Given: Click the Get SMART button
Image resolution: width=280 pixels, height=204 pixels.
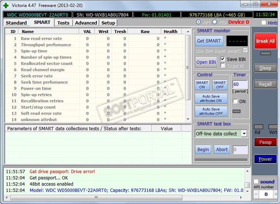Looking at the screenshot, I should (209, 41).
